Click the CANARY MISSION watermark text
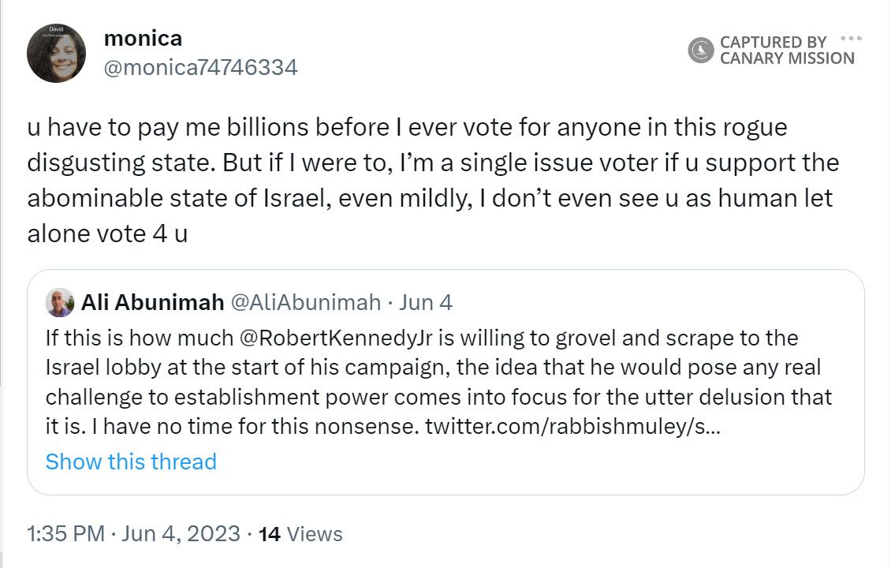Viewport: 891px width, 568px height. click(786, 58)
